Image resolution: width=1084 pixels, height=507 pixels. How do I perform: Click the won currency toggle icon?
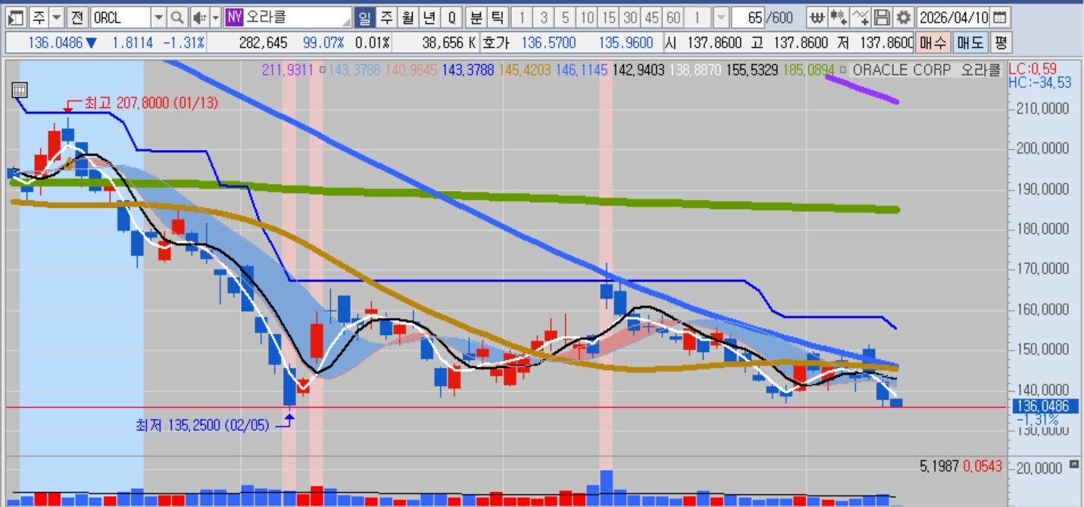pyautogui.click(x=816, y=17)
